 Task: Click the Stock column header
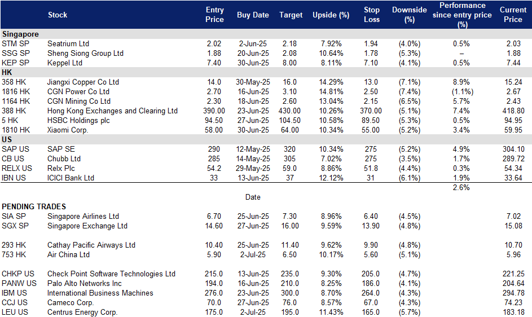click(x=58, y=15)
